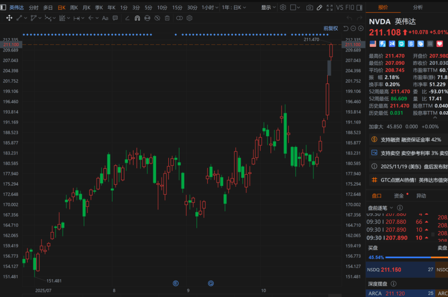Toggle the right side panel icon

click(x=360, y=7)
